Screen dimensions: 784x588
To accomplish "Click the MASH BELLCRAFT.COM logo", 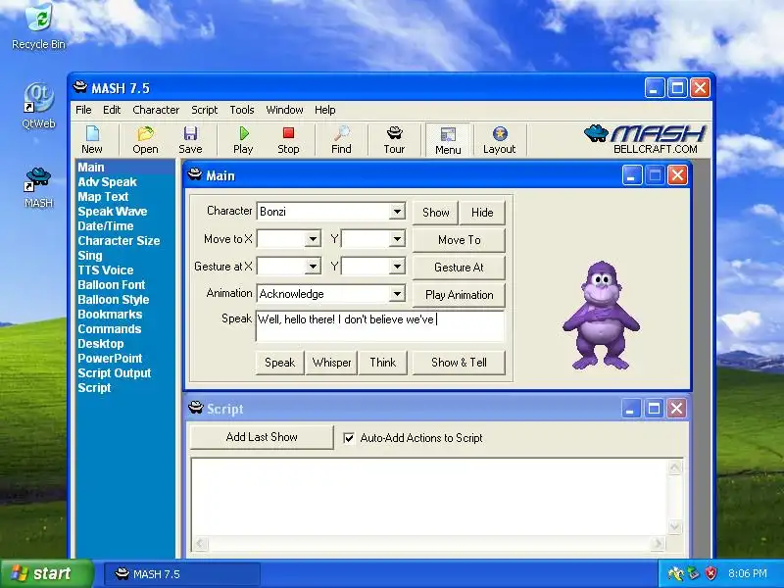I will point(645,139).
